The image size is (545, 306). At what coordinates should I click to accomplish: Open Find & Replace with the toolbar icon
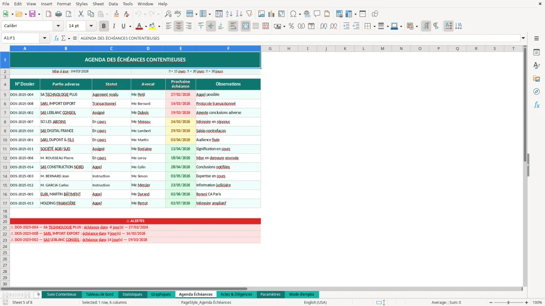168,14
